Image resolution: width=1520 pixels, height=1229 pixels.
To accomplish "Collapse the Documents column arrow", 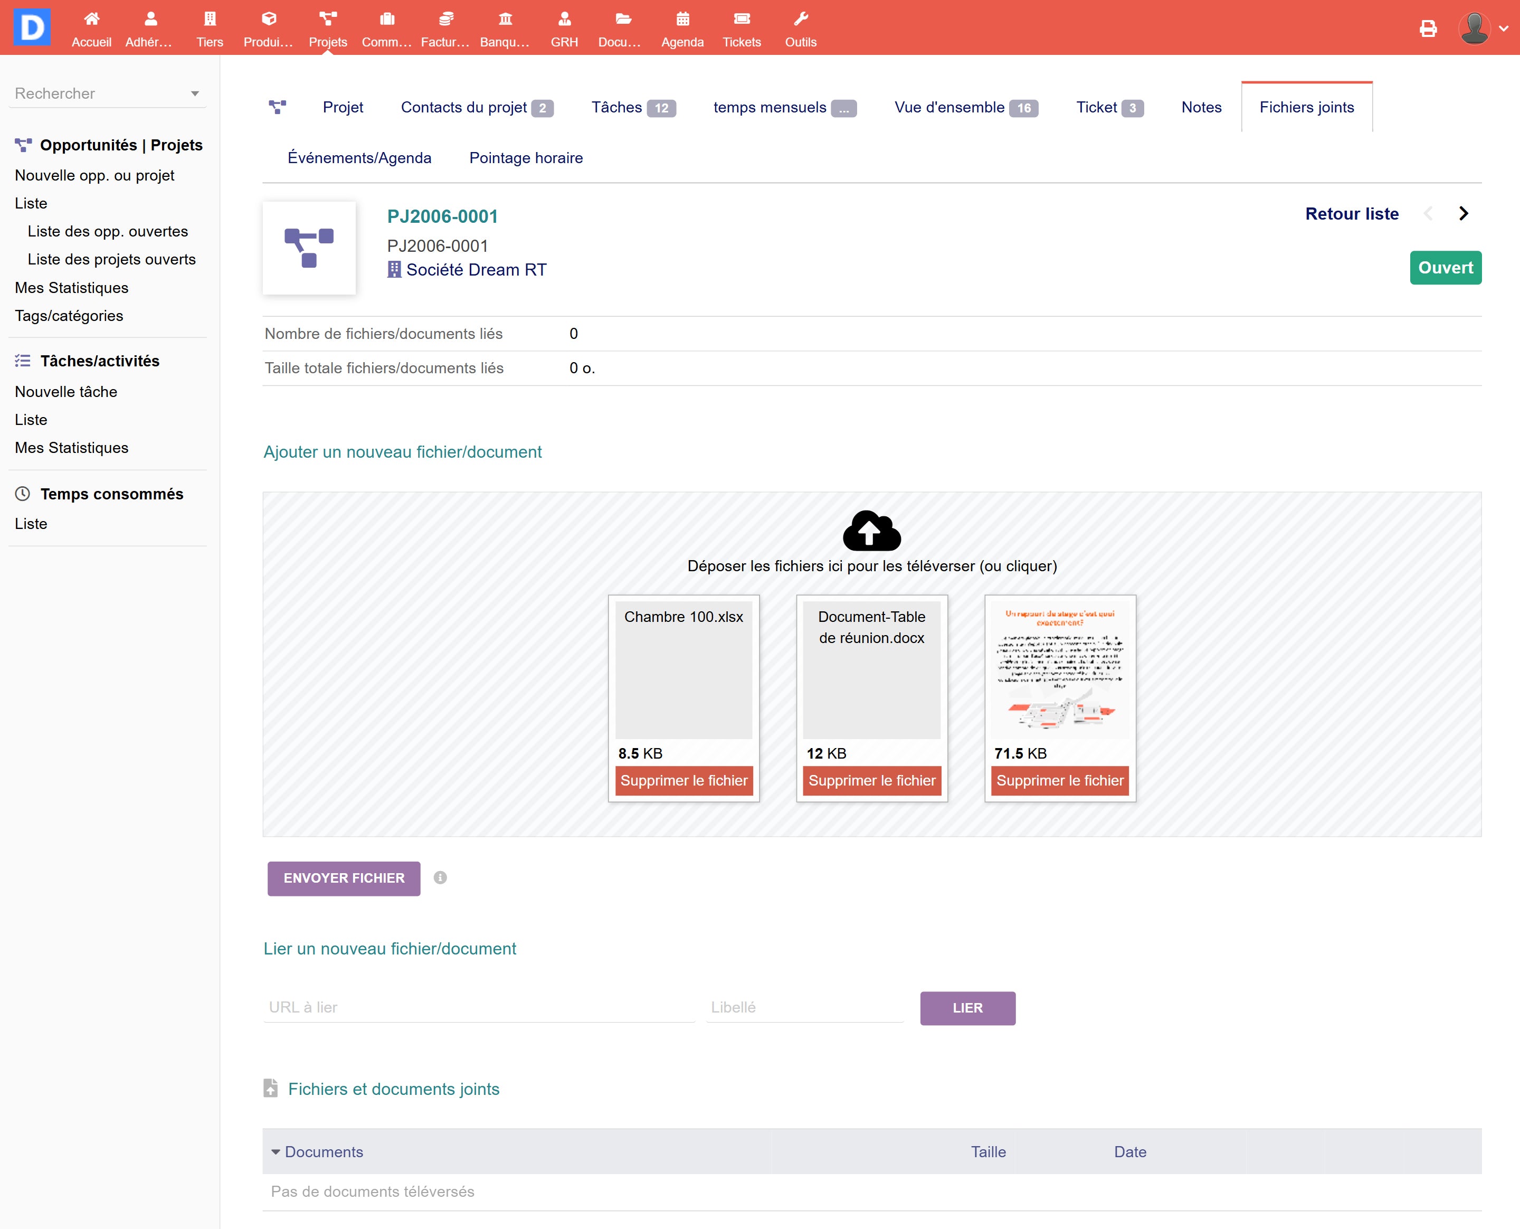I will (275, 1152).
